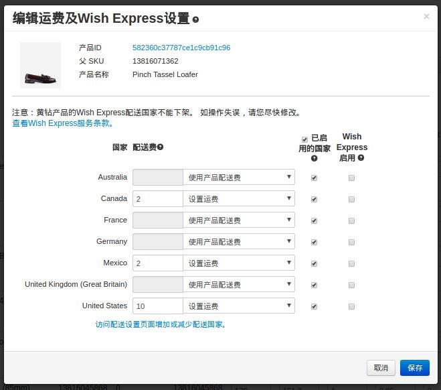The width and height of the screenshot is (441, 390).
Task: Enable Wish Express for Canada
Action: [x=351, y=199]
